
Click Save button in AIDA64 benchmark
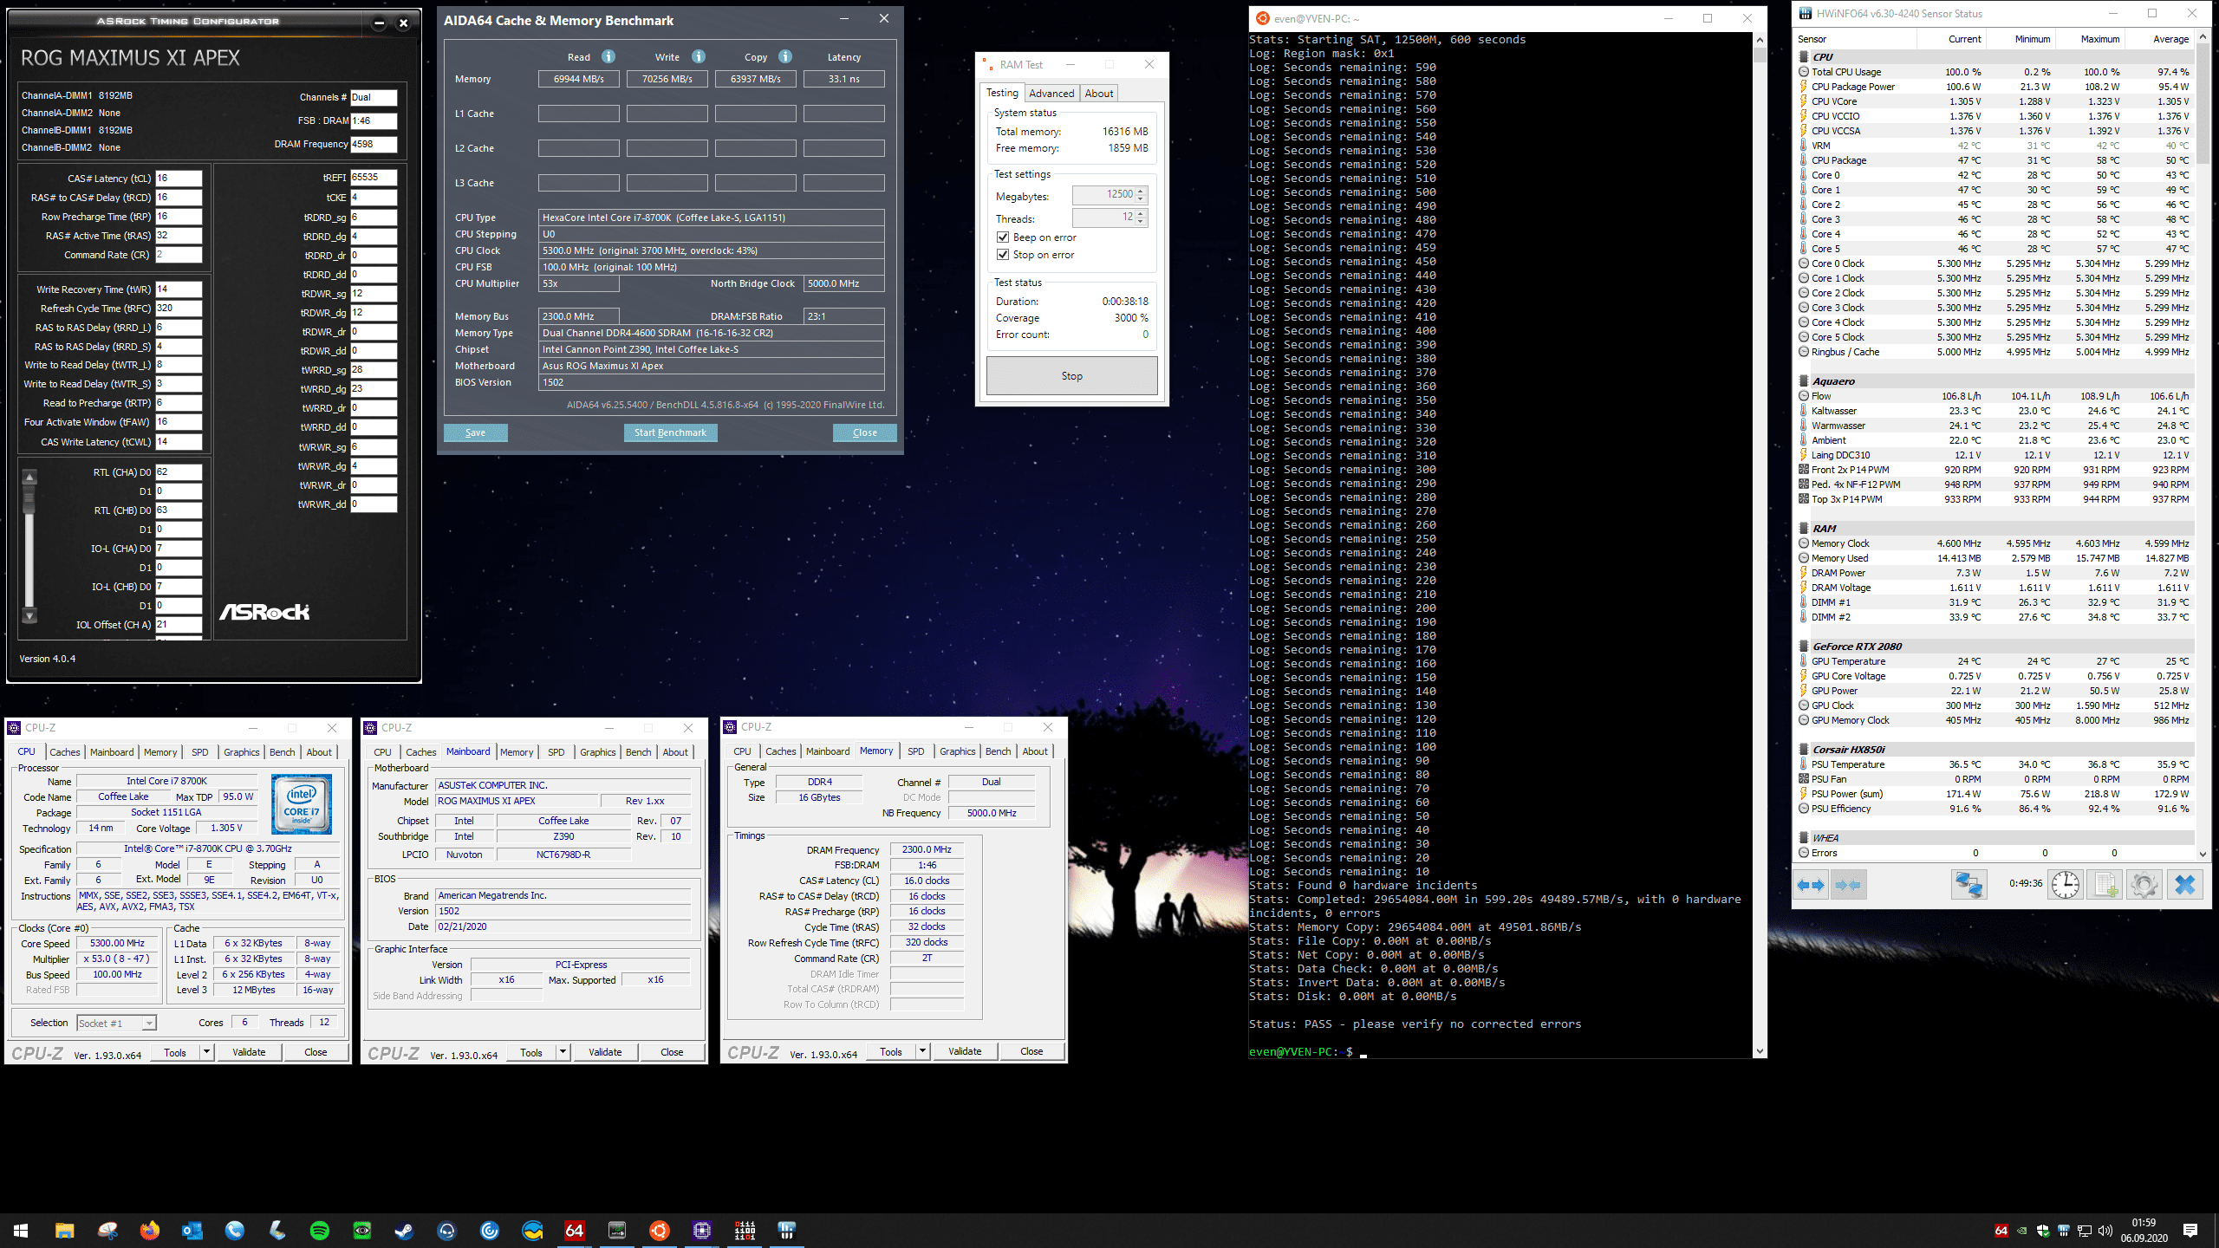[475, 432]
